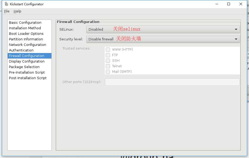The width and height of the screenshot is (249, 158).
Task: Toggle the Telnet checkbox
Action: click(x=108, y=66)
